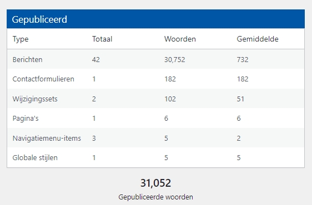
Task: Click the Berichten average value 732
Action: [243, 60]
